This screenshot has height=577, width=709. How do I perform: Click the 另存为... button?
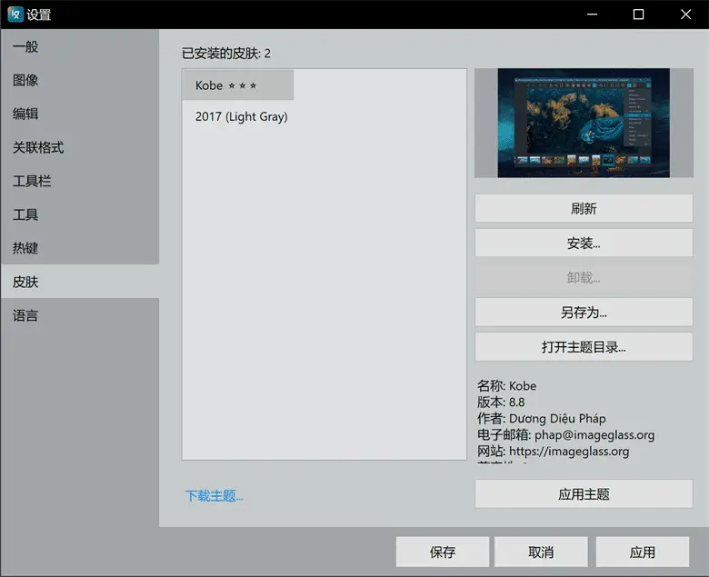click(x=584, y=313)
